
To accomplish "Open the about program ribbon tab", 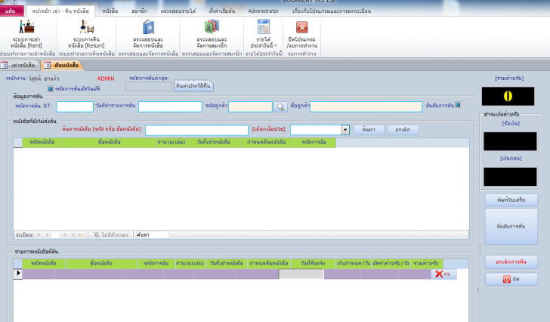I will coord(332,11).
